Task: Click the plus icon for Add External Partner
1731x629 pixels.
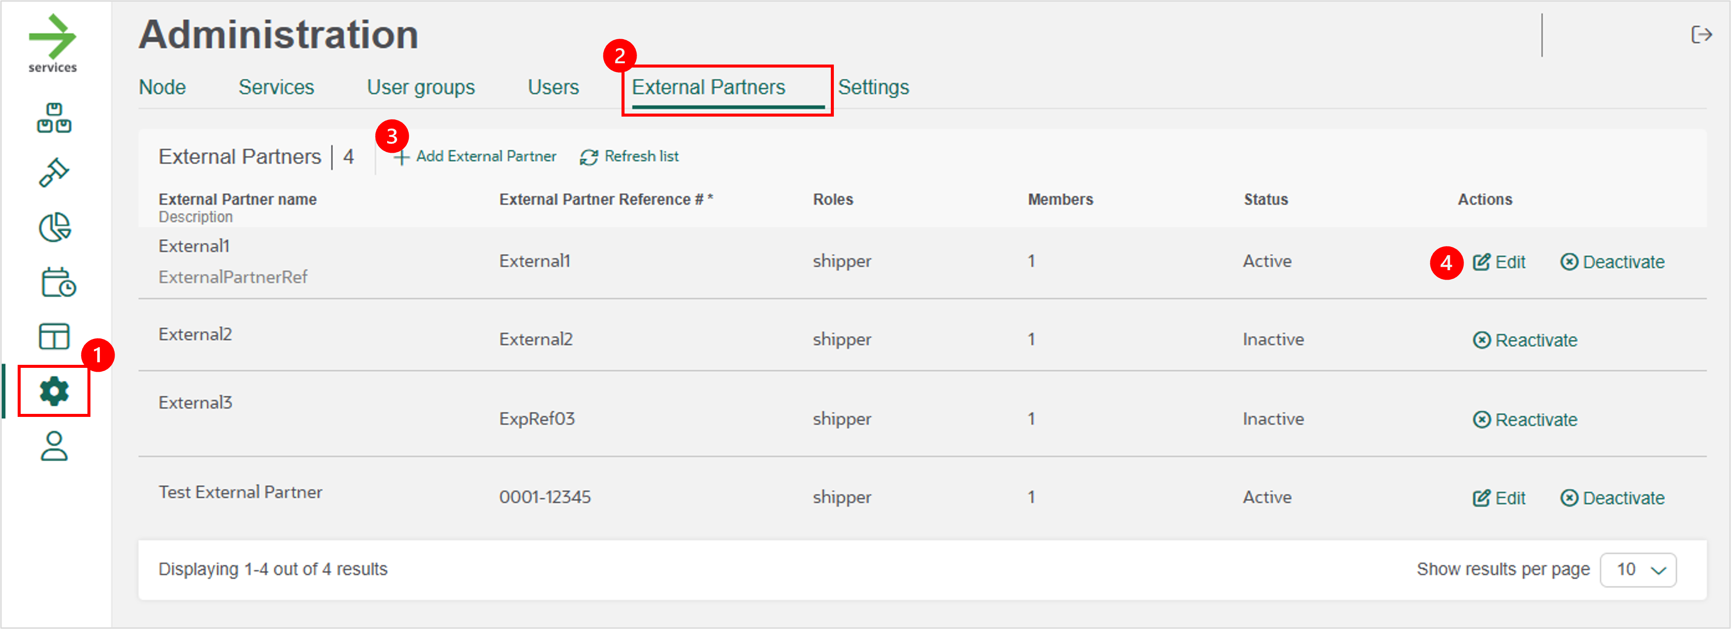Action: 401,158
